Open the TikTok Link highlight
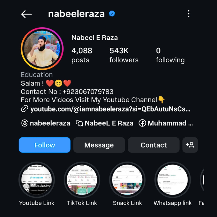The width and height of the screenshot is (217, 217). point(82,179)
